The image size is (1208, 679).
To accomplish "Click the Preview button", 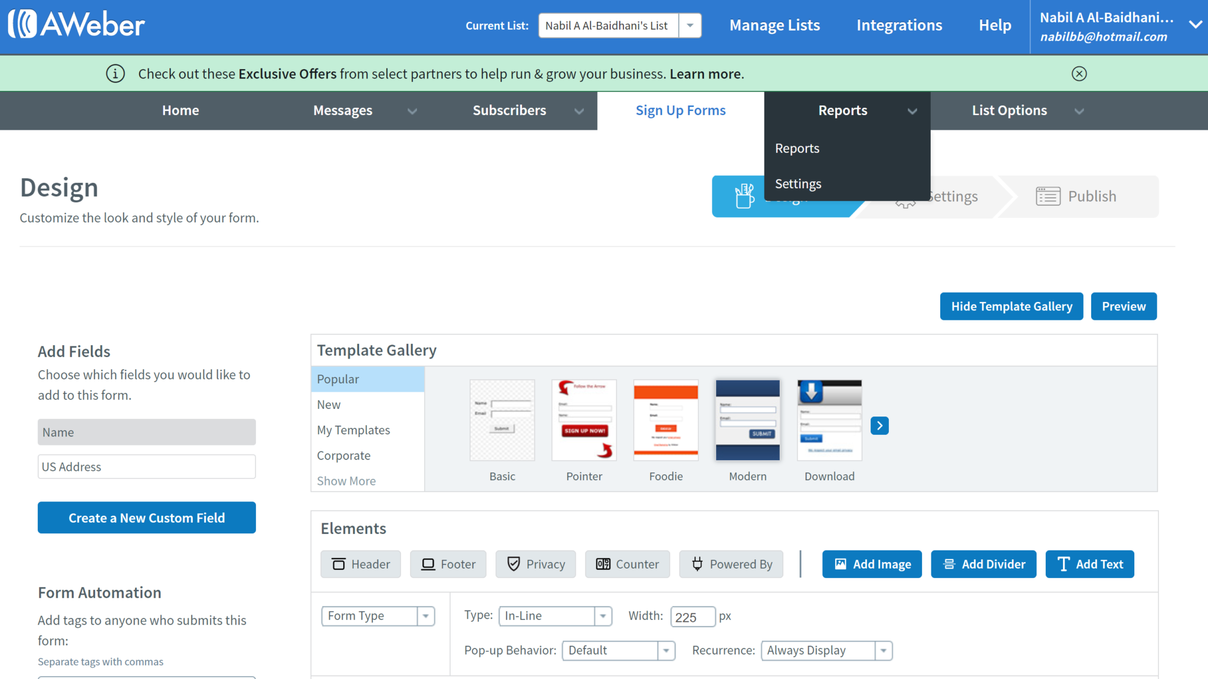I will (x=1124, y=306).
